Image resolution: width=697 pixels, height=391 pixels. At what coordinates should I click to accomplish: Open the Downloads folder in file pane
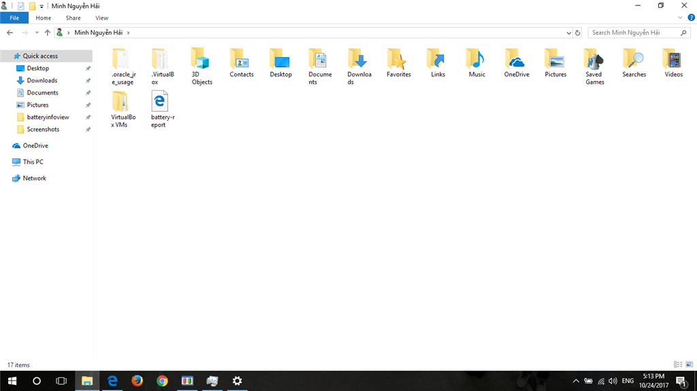pyautogui.click(x=359, y=67)
